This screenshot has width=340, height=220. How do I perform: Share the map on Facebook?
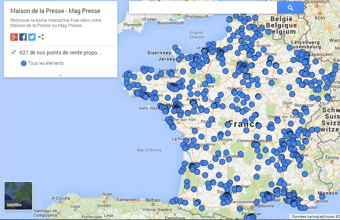23,37
